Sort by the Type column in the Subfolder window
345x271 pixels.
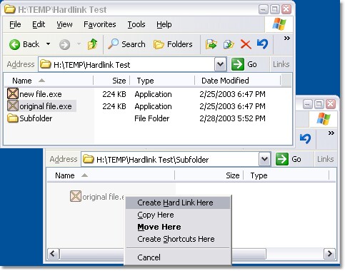pos(286,175)
